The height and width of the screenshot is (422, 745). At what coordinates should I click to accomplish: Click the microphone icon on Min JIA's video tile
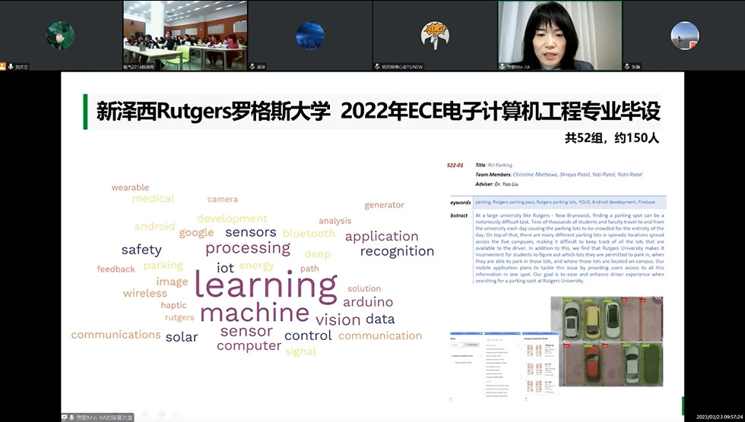coord(502,67)
